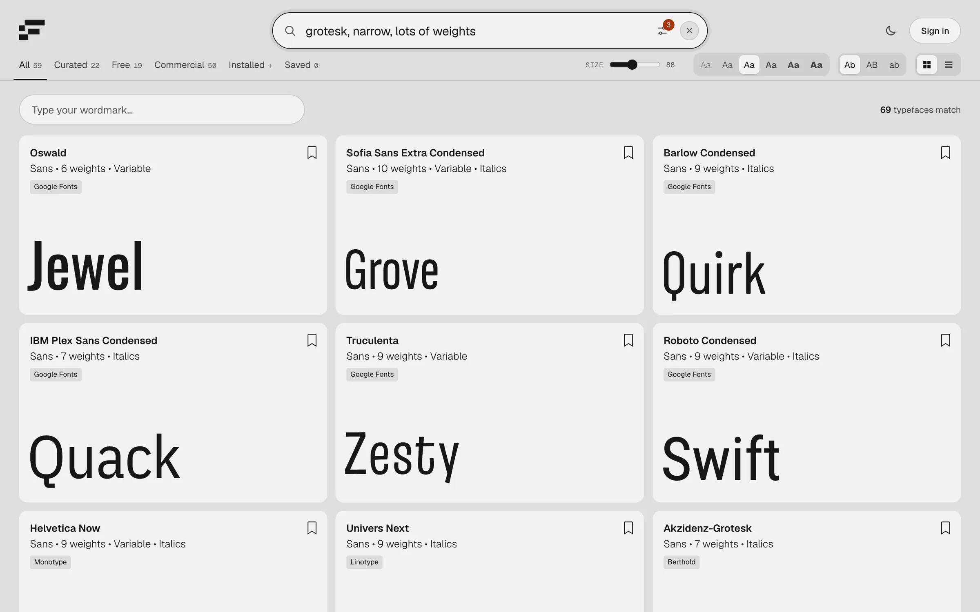
Task: Click the Google Fonts tag on Oswald
Action: (x=56, y=186)
